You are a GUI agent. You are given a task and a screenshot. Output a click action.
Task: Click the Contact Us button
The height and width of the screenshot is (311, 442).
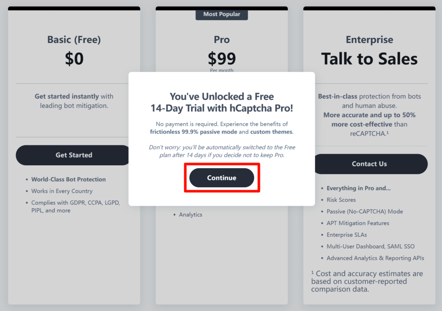click(369, 164)
